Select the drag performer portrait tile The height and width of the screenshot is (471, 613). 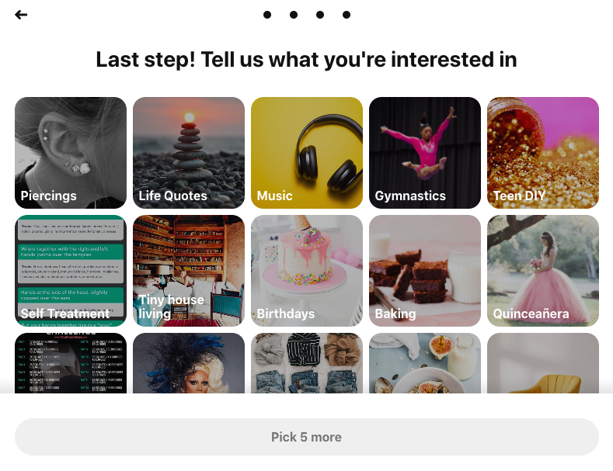pyautogui.click(x=189, y=362)
